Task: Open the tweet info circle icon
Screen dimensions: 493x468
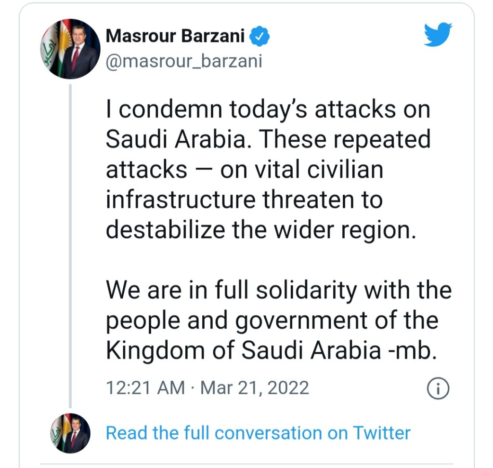Action: [x=438, y=388]
